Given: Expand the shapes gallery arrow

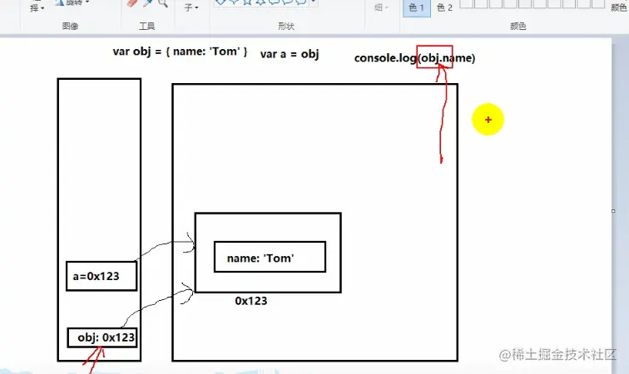Looking at the screenshot, I should point(314,2).
